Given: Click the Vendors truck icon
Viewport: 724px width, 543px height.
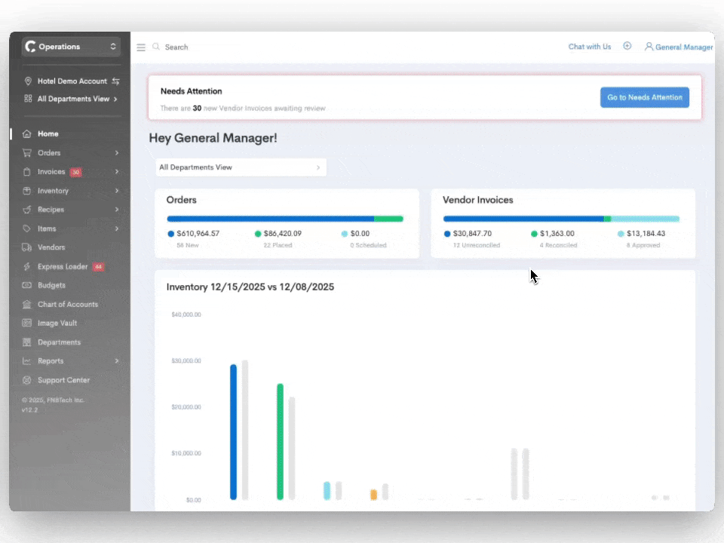Looking at the screenshot, I should (27, 247).
